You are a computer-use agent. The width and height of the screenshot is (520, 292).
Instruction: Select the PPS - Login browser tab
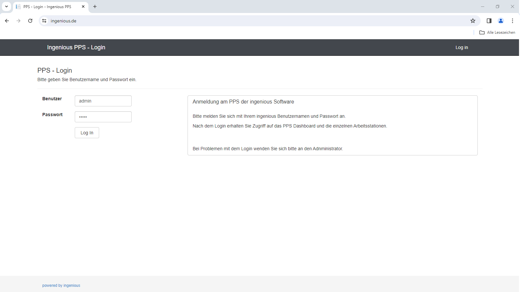pos(51,6)
